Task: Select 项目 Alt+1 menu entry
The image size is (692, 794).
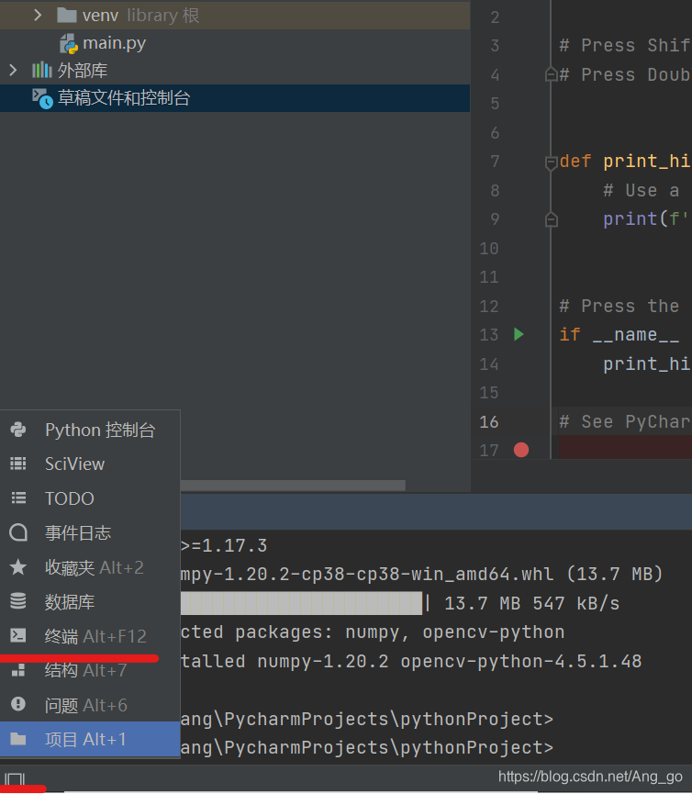Action: click(90, 739)
